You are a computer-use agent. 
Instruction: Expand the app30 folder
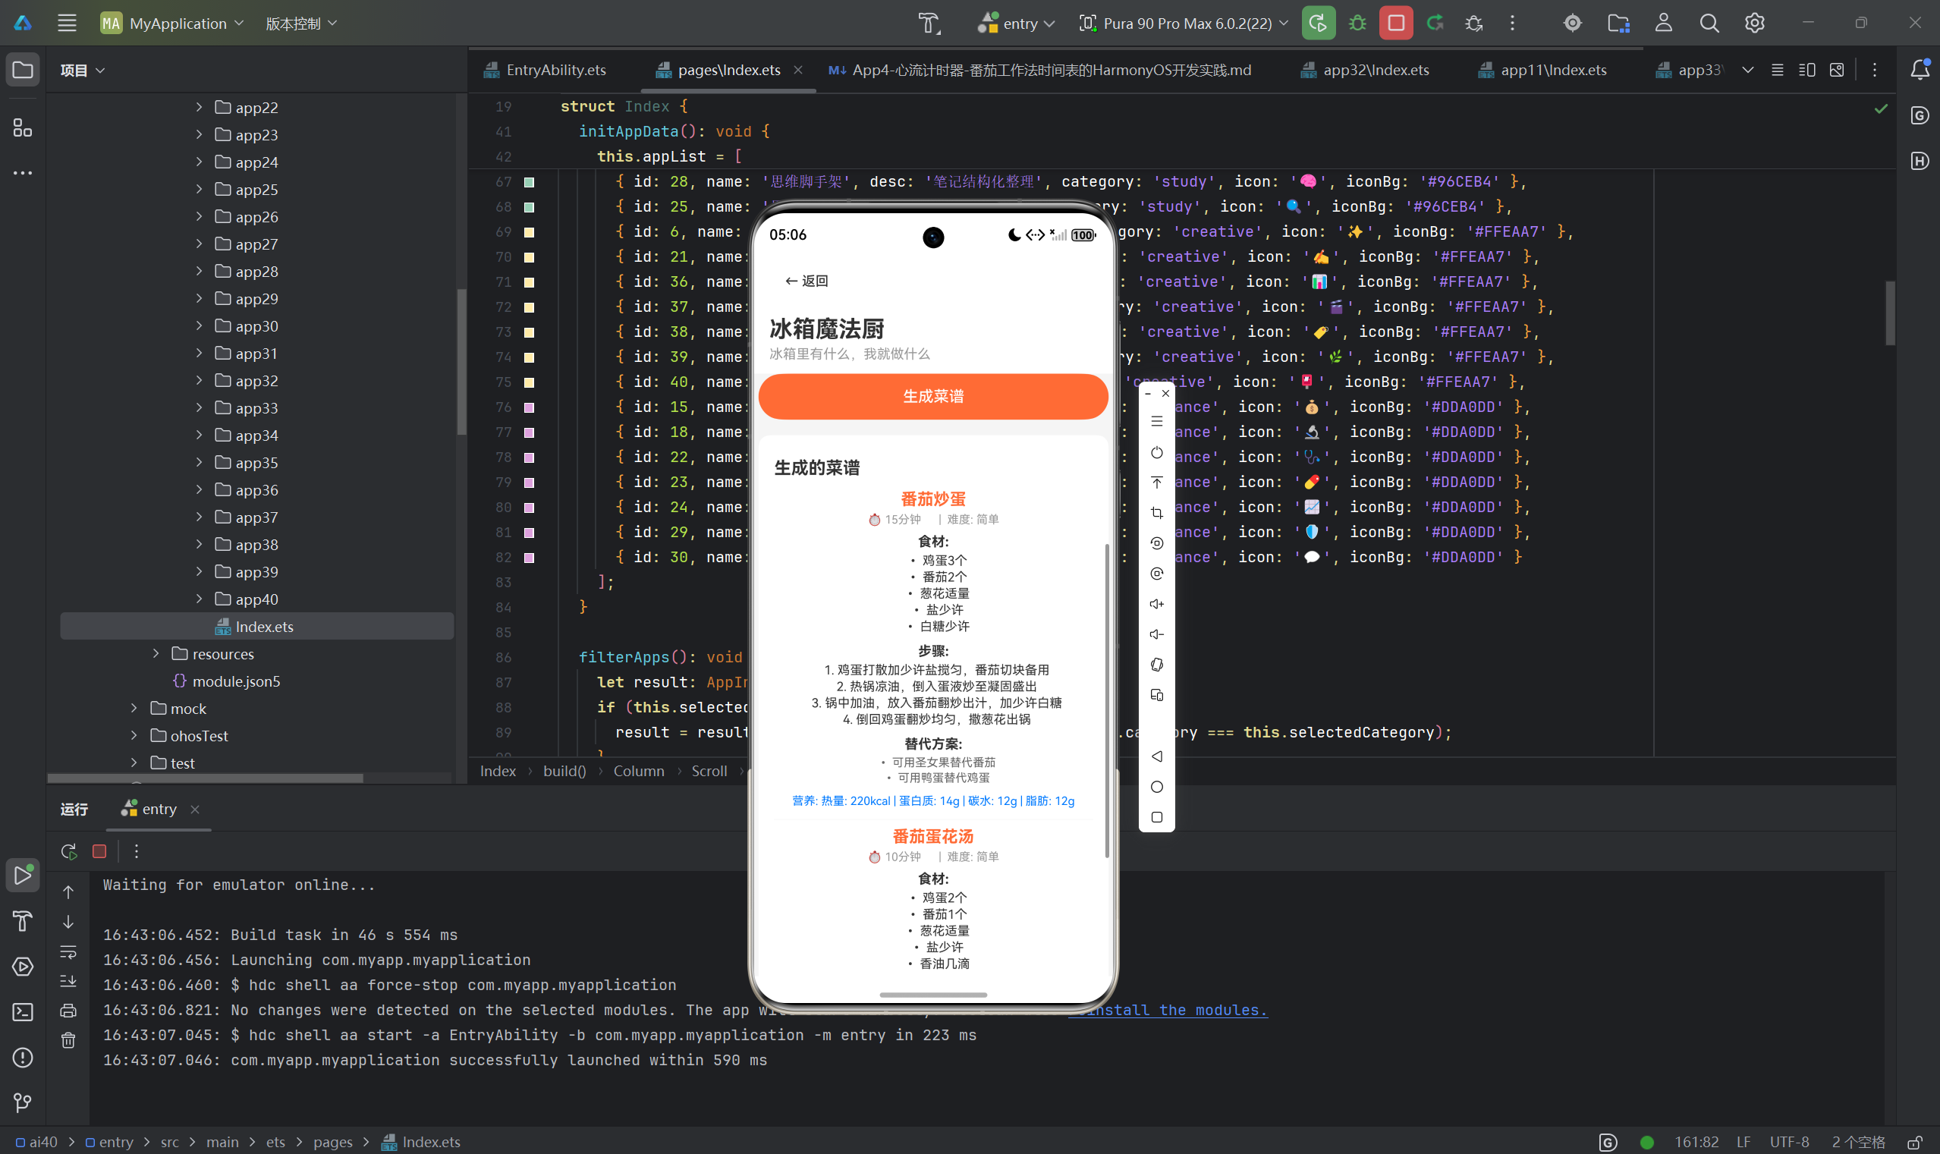(x=199, y=325)
